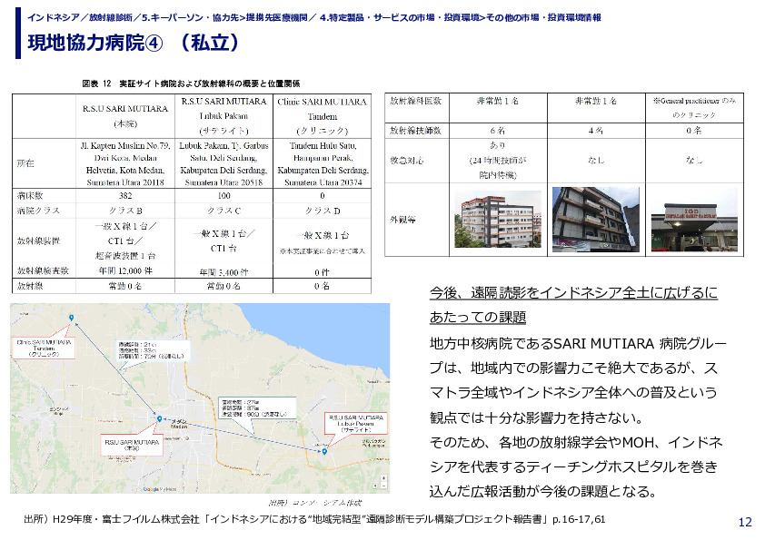Click the row label 病床数
This screenshot has height=540, width=765.
point(30,195)
